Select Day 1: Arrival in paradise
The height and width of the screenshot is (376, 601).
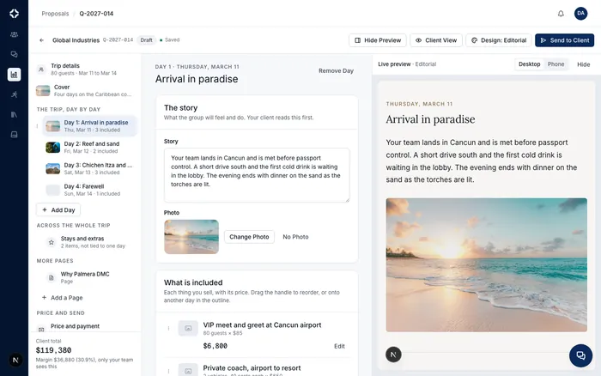(x=89, y=125)
